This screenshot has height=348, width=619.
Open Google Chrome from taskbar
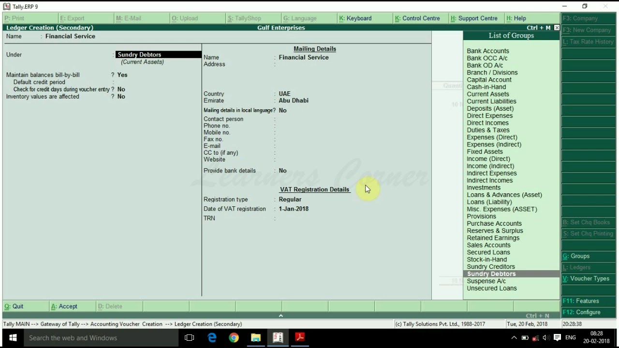pyautogui.click(x=234, y=338)
